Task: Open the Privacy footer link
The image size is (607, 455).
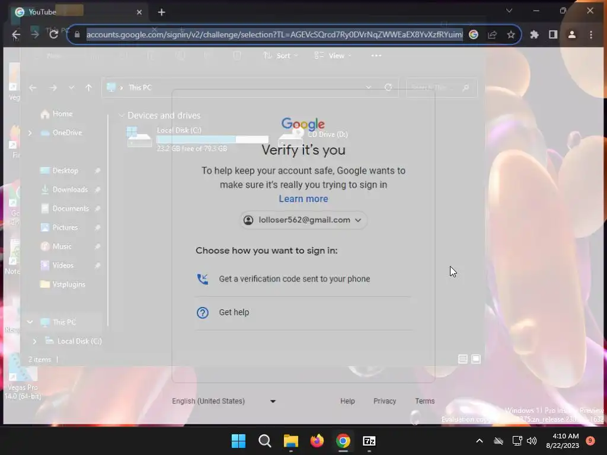Action: point(384,401)
